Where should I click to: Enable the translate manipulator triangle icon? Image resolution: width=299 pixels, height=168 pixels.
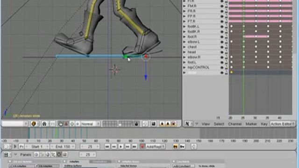click(66, 124)
